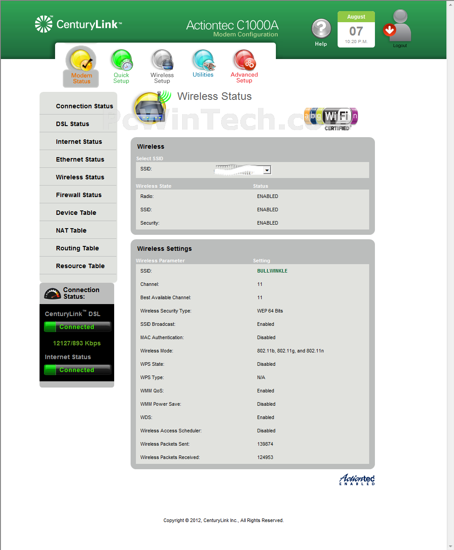The height and width of the screenshot is (550, 454).
Task: Click the 12127/893 Kbps speed text
Action: [x=77, y=343]
